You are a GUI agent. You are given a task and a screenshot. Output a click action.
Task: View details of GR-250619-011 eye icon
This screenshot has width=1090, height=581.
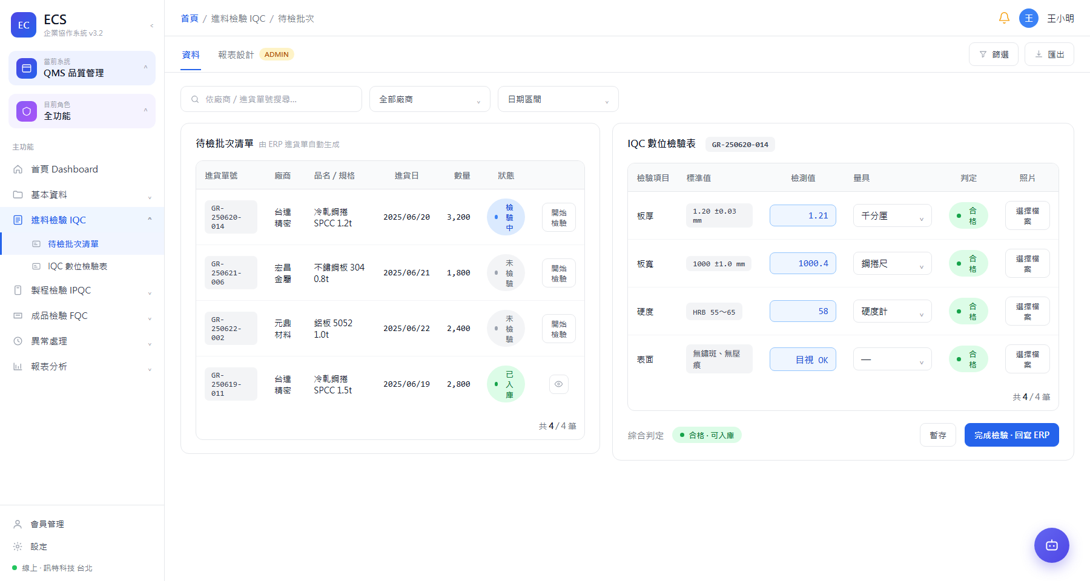coord(558,384)
